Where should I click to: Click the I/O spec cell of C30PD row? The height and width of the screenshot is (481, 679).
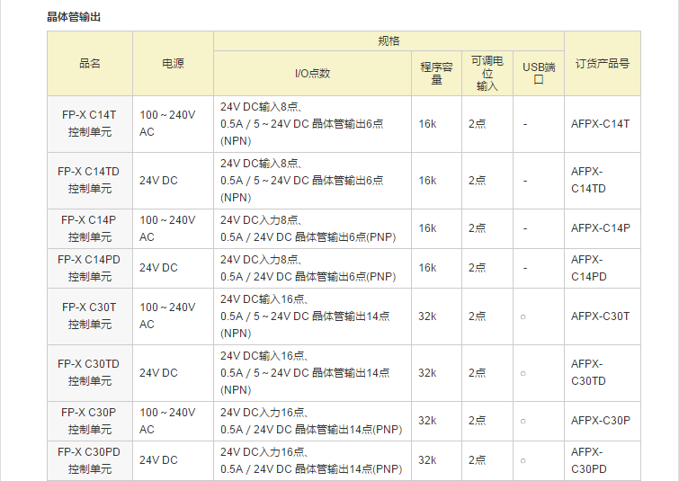[x=312, y=460]
